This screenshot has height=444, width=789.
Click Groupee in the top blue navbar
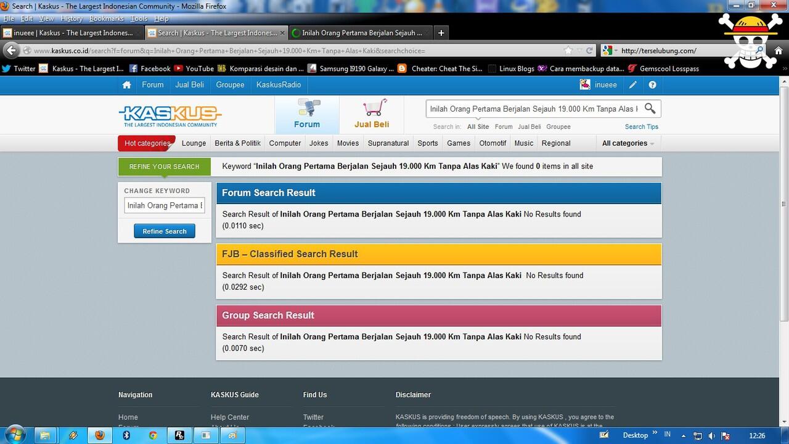click(230, 85)
